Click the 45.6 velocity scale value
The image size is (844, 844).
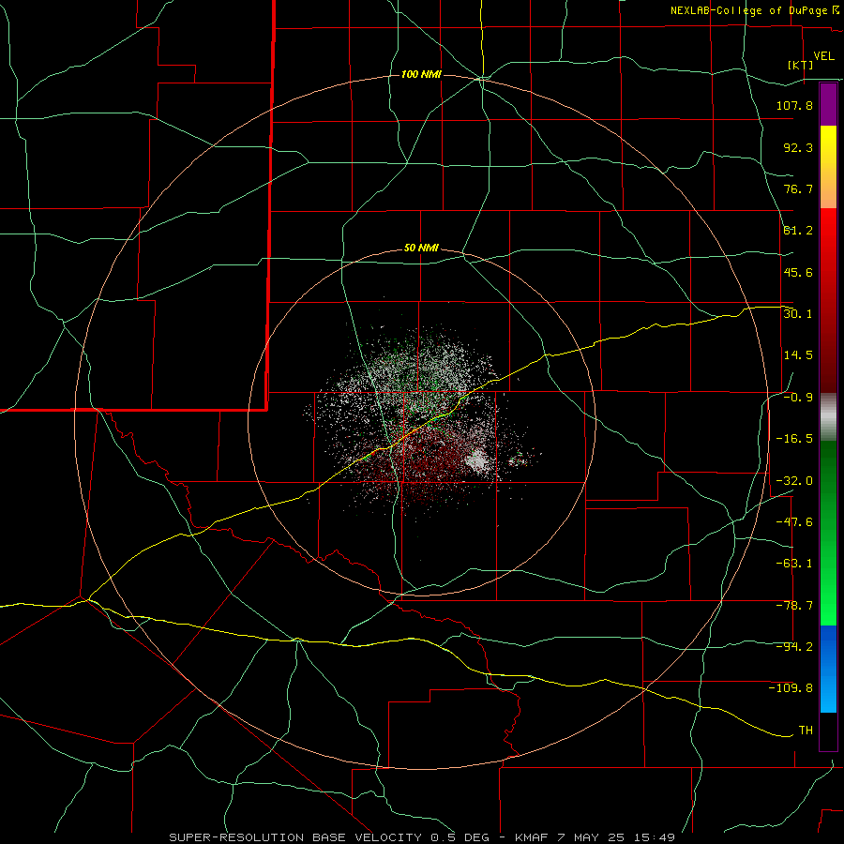[798, 272]
